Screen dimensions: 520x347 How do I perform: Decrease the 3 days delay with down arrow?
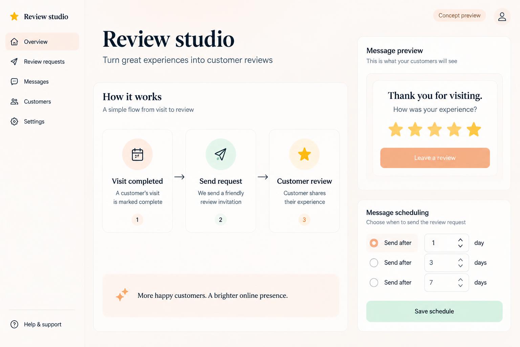pyautogui.click(x=460, y=266)
